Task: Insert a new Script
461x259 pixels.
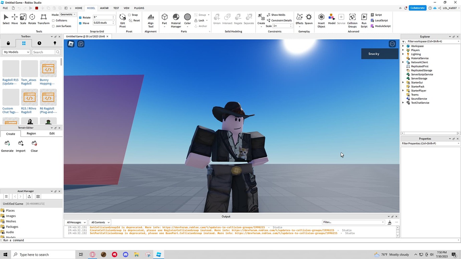Action: [x=377, y=15]
